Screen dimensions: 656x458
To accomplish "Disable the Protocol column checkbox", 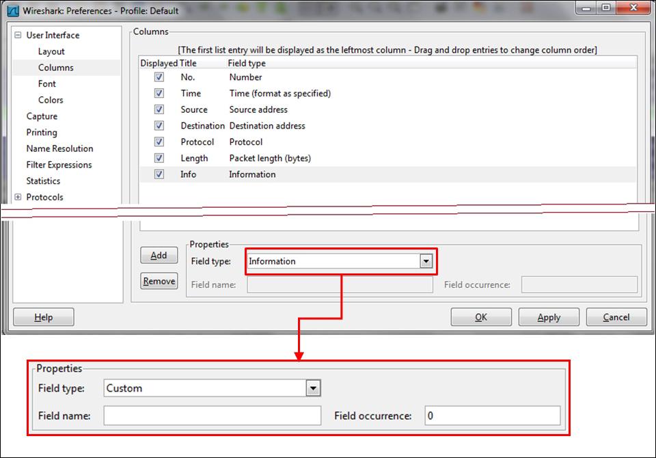I will pos(159,142).
